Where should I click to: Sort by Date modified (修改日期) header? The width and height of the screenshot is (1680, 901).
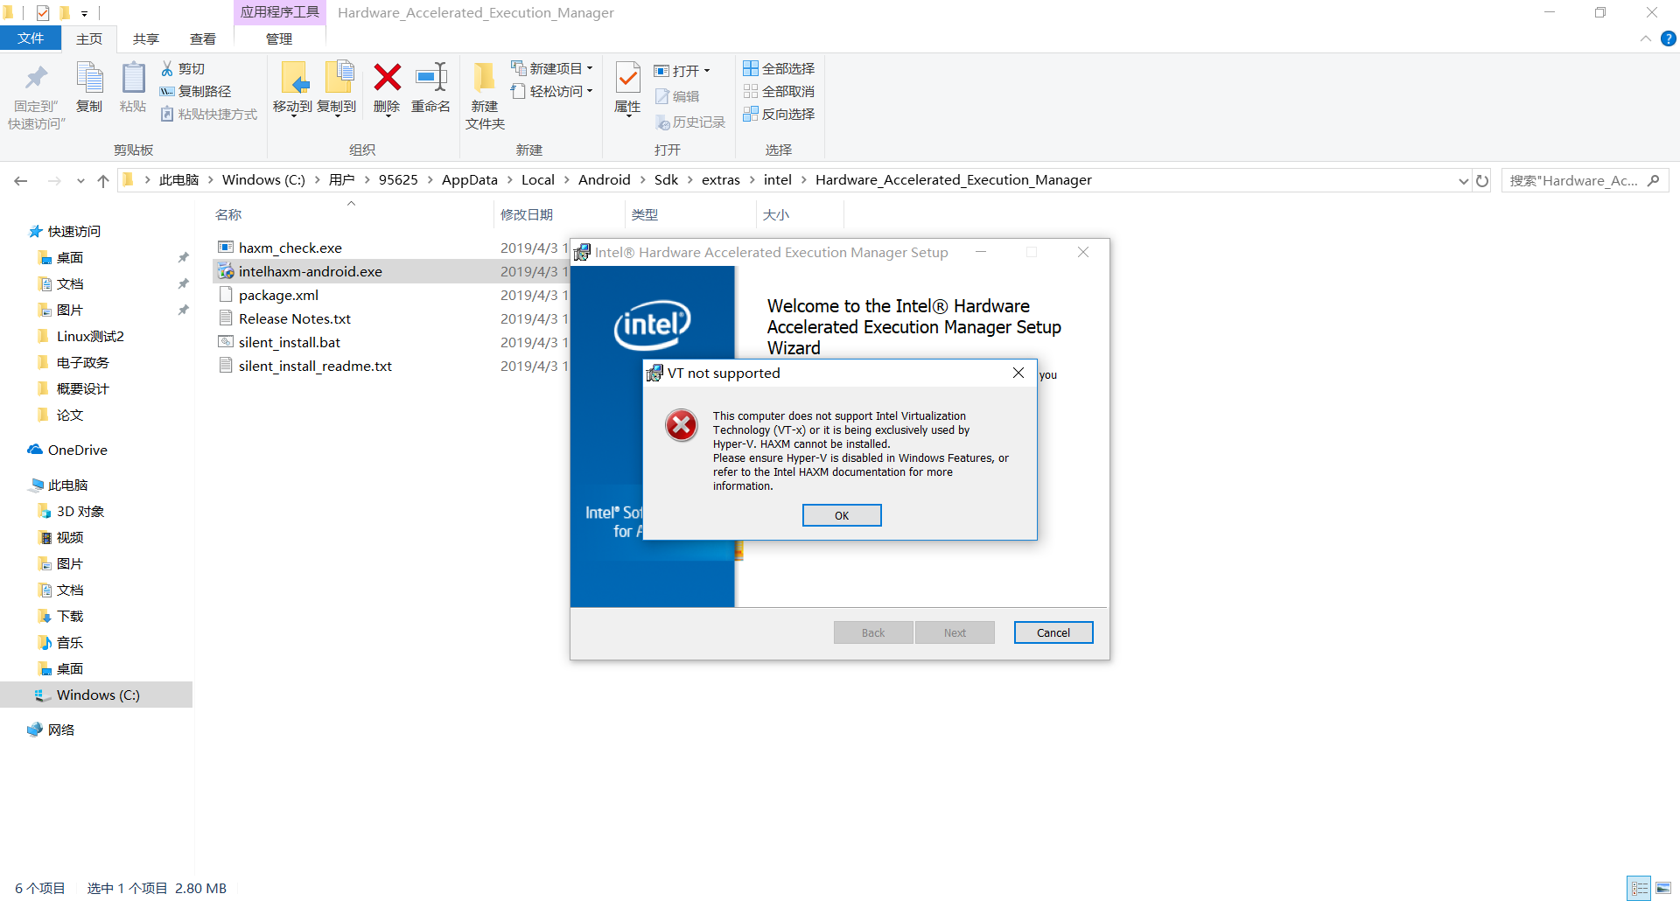point(527,214)
